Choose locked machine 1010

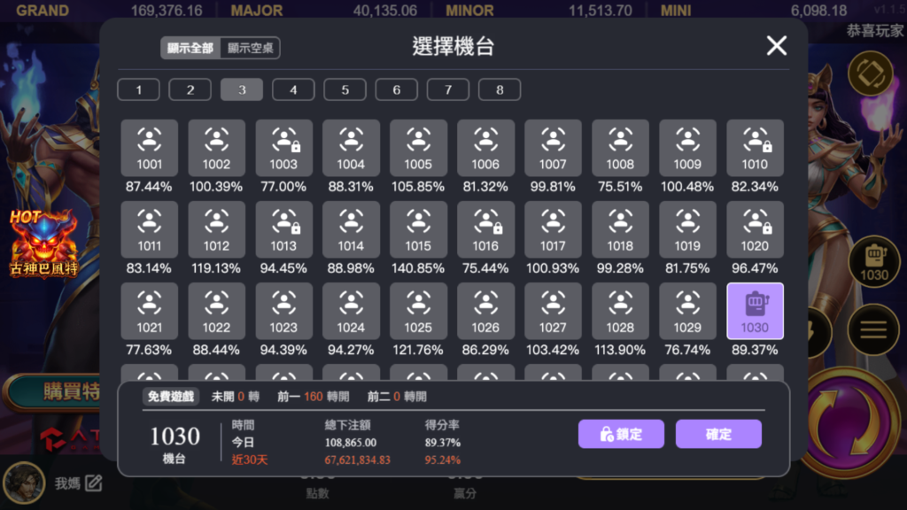tap(755, 148)
